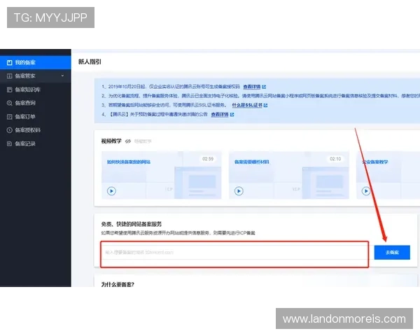This screenshot has height=336, width=420.
Task: Open 查看详情 link in notice line 1
Action: pos(252,87)
